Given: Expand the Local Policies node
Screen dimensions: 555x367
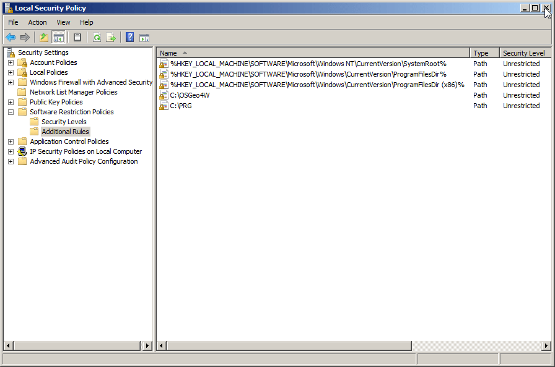Looking at the screenshot, I should point(11,73).
